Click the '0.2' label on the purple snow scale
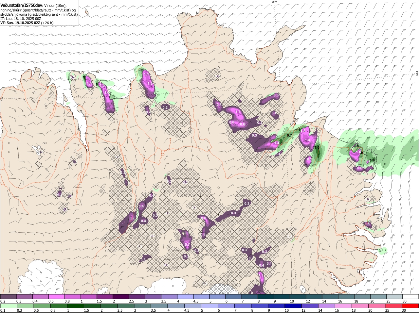Image resolution: width=419 pixels, height=313 pixels. 3,301
